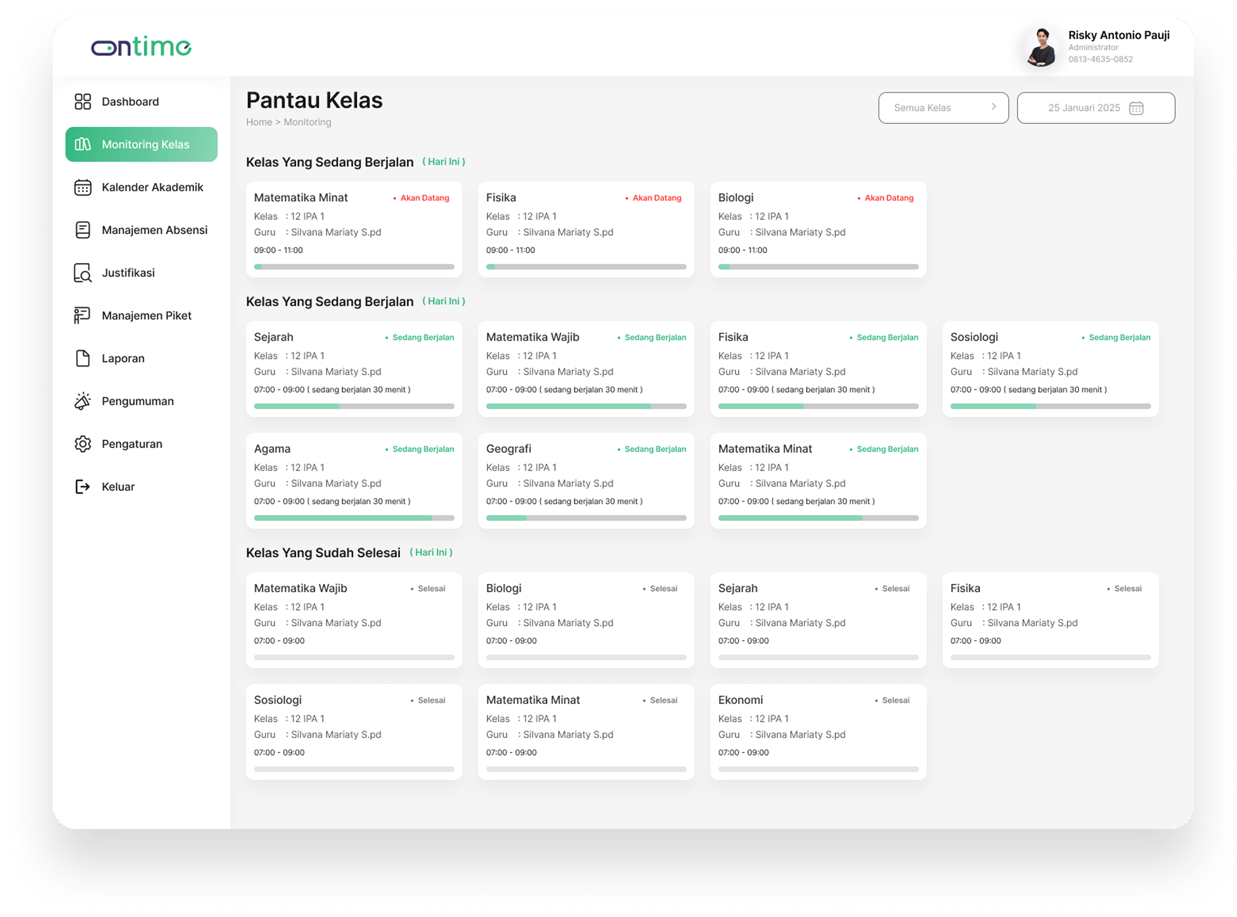Click phone number 0813-4635-0852
Viewport: 1237px width, 917px height.
[x=1101, y=59]
